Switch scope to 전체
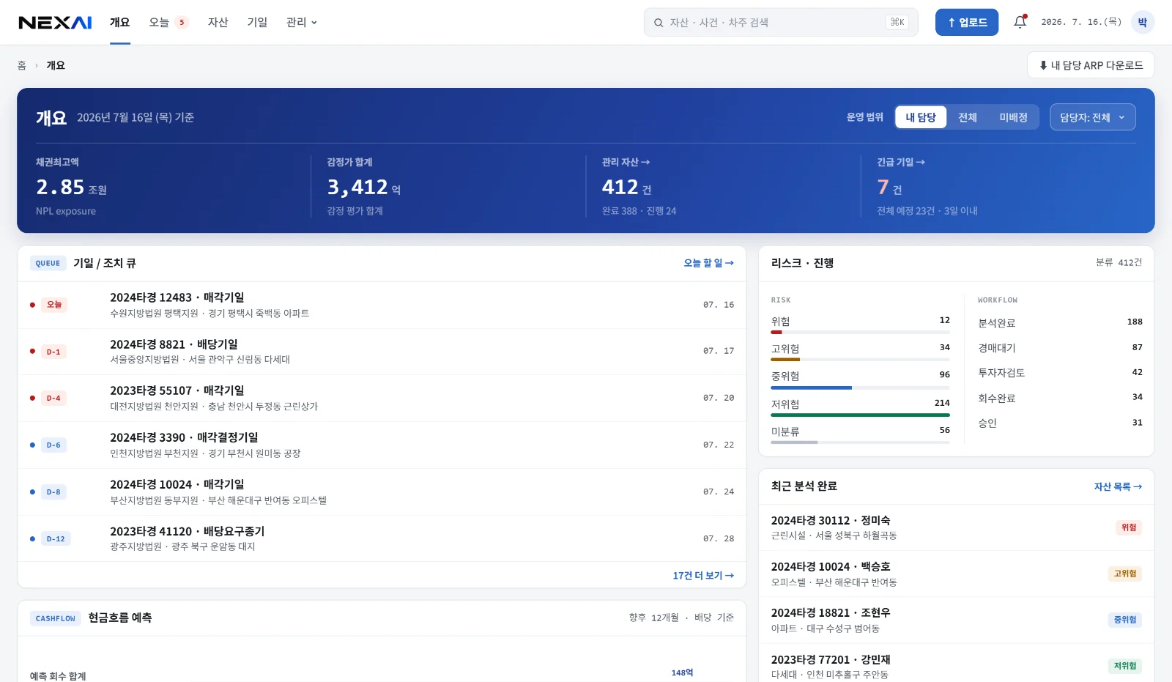Screen dimensions: 1172x682 [x=968, y=117]
